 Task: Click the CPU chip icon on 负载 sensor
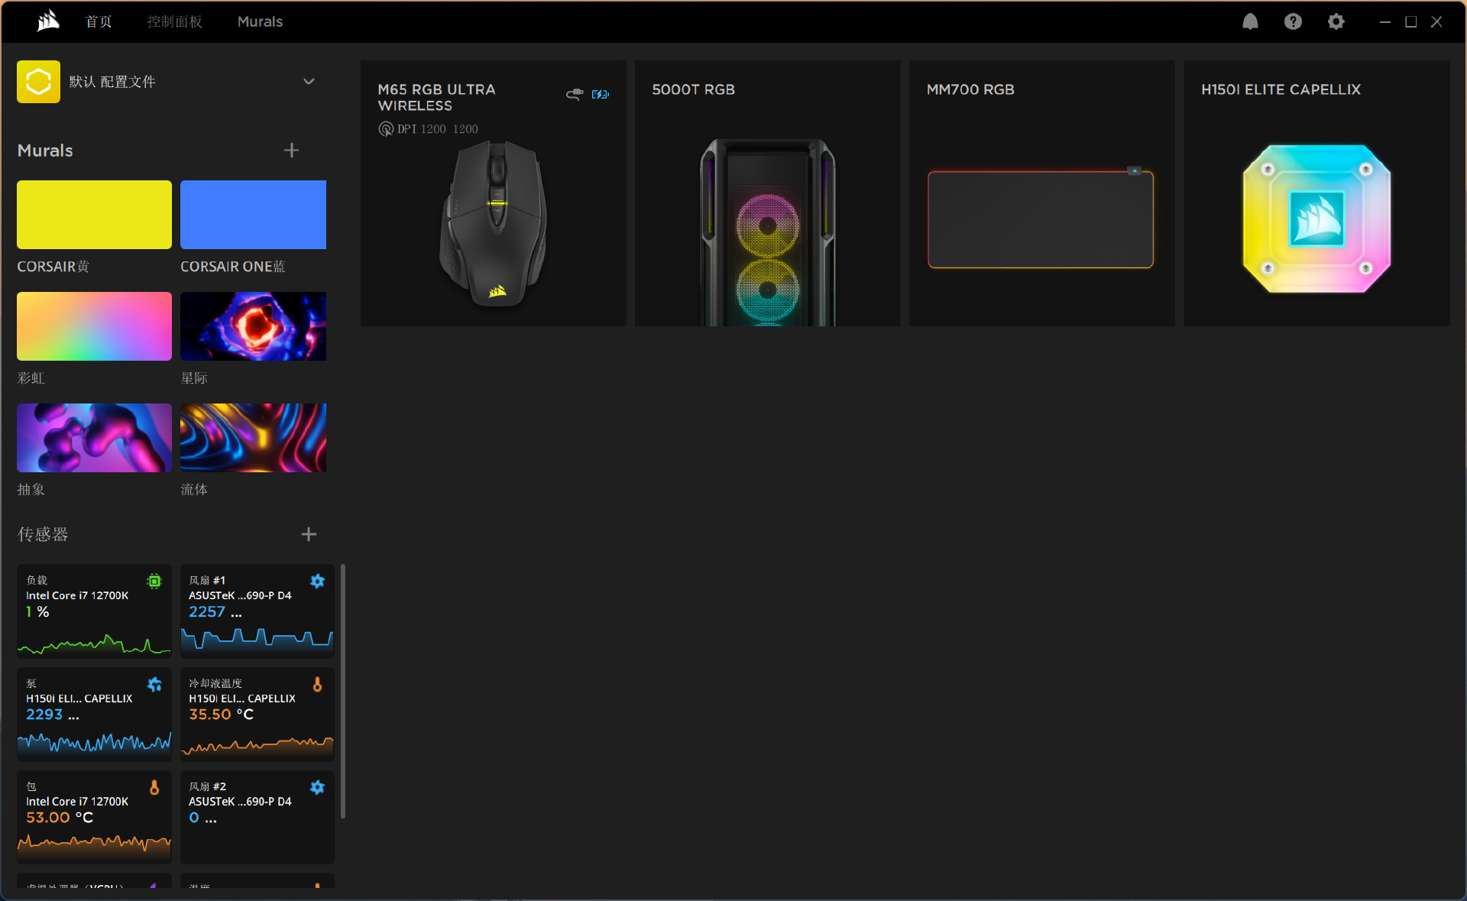154,582
